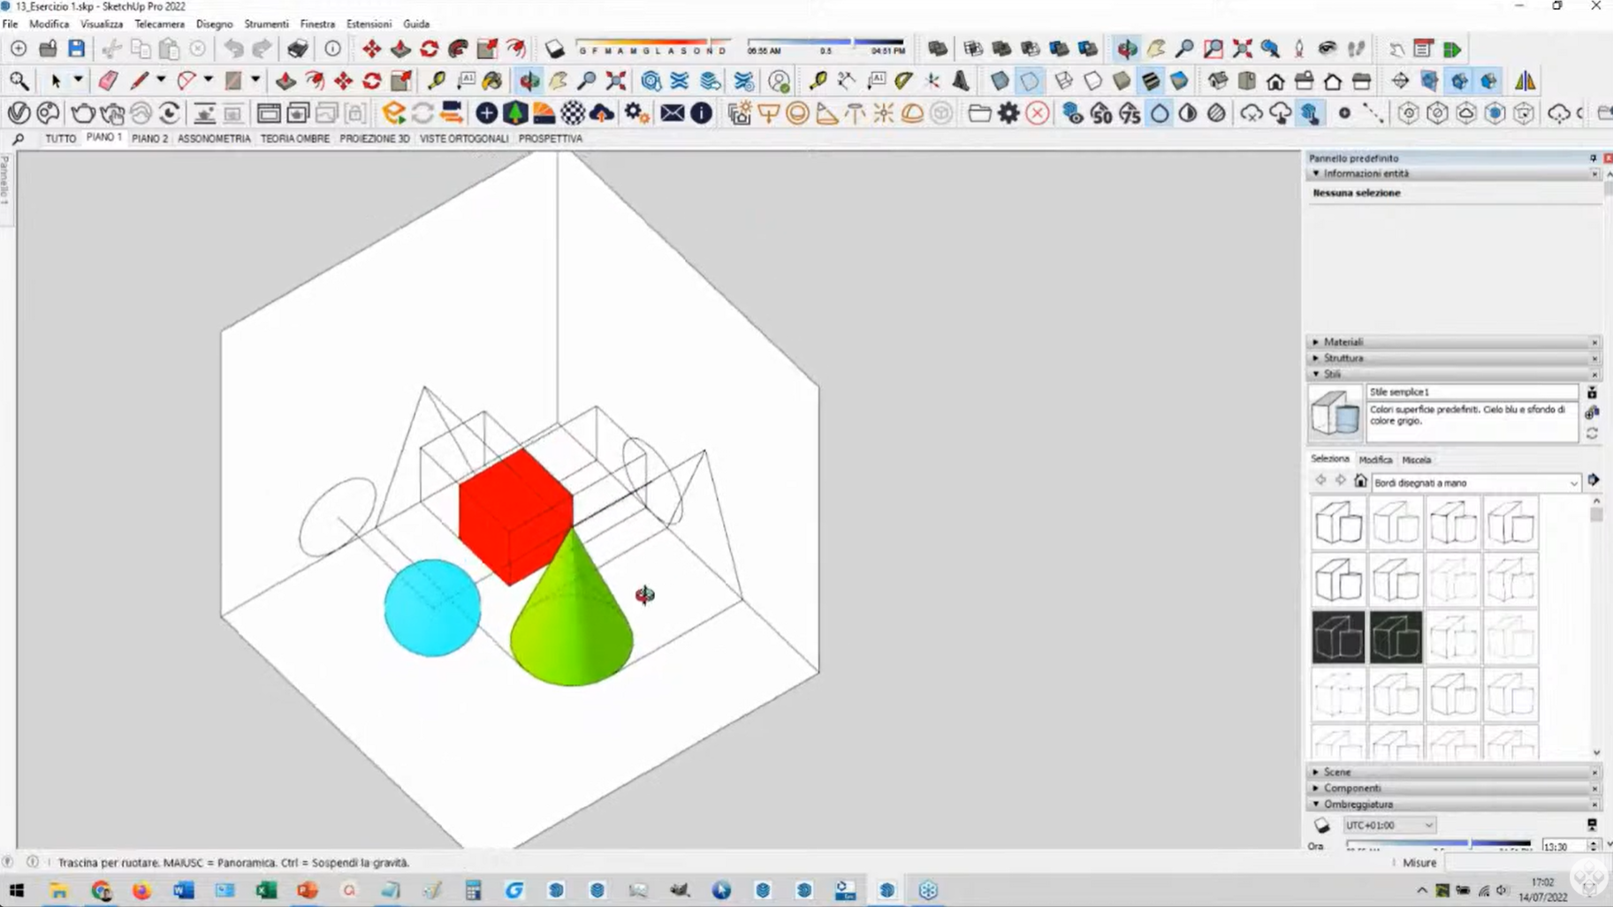Click the PROSPETTIVA scene tab
This screenshot has height=907, width=1613.
[x=550, y=139]
